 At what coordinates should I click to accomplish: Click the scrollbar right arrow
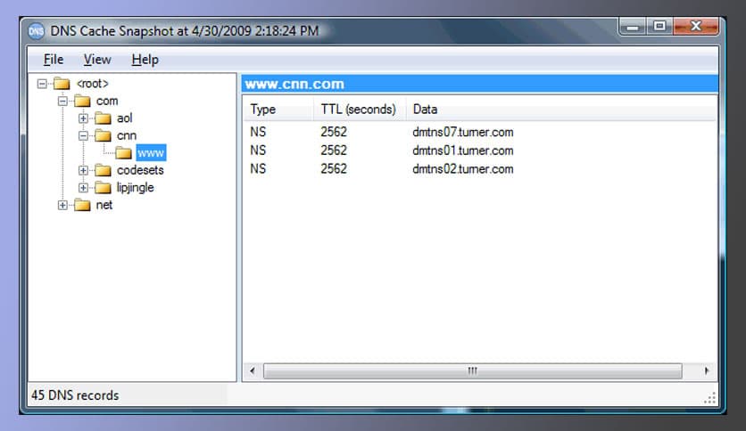point(707,370)
